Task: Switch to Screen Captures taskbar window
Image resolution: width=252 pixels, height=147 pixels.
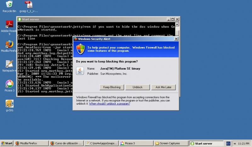Action: point(170,143)
